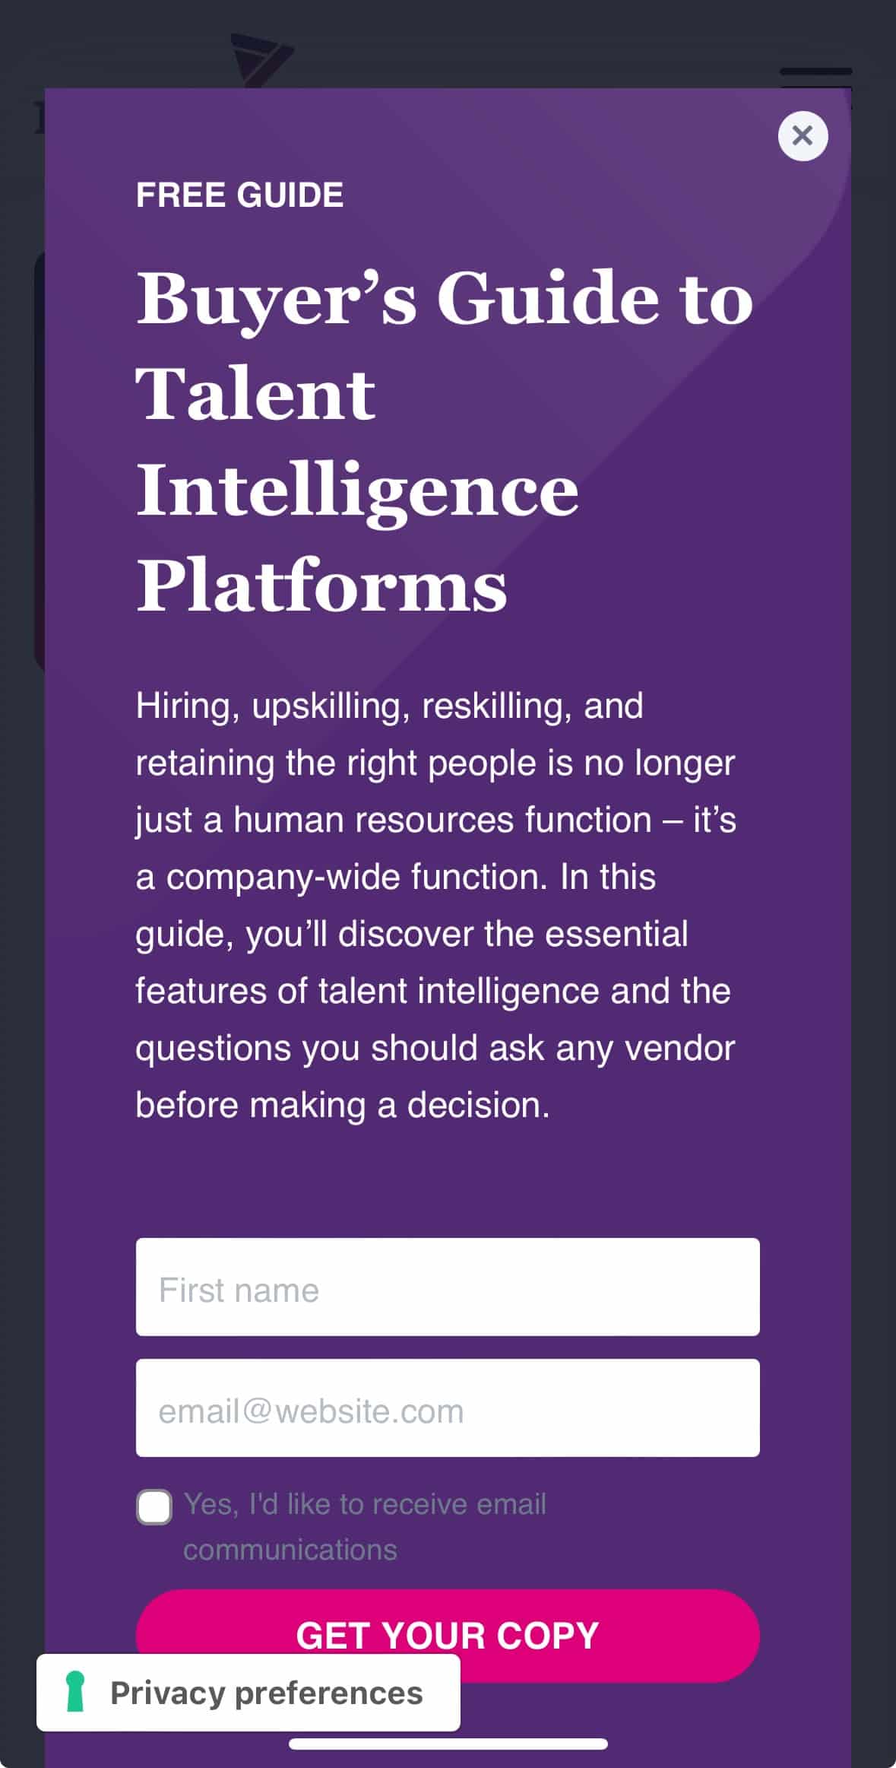Close the Free Guide popup
Viewport: 896px width, 1768px height.
coord(803,136)
